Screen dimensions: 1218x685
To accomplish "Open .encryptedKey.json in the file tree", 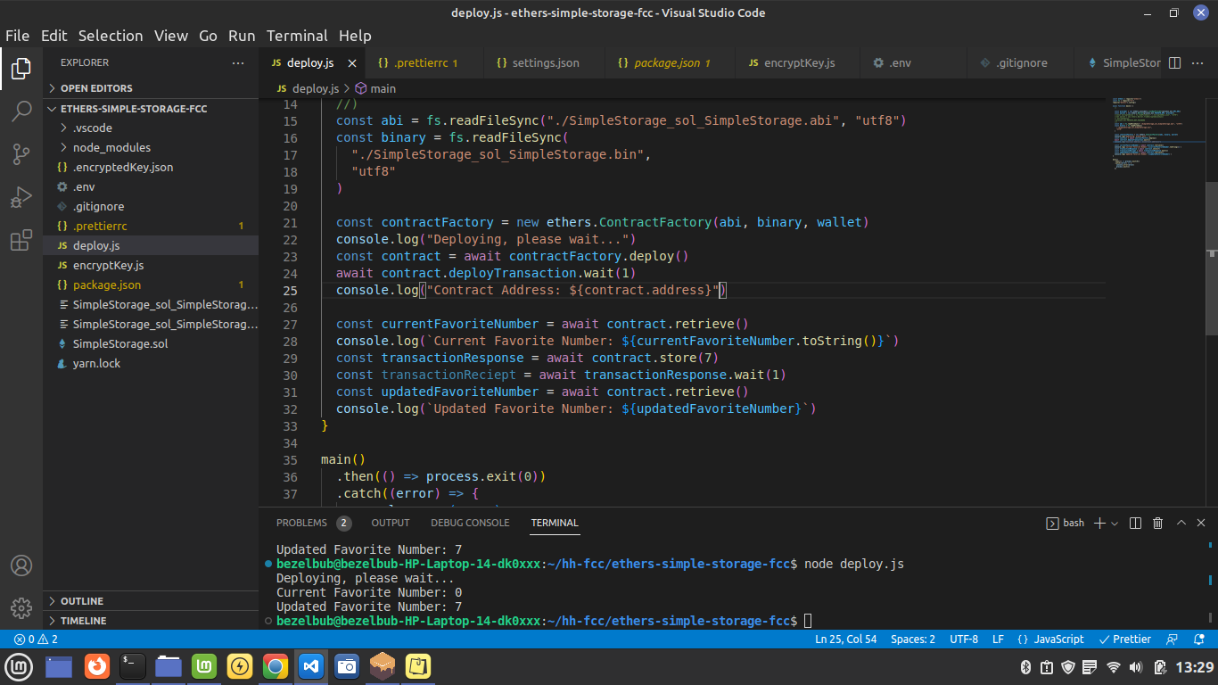I will (152, 168).
